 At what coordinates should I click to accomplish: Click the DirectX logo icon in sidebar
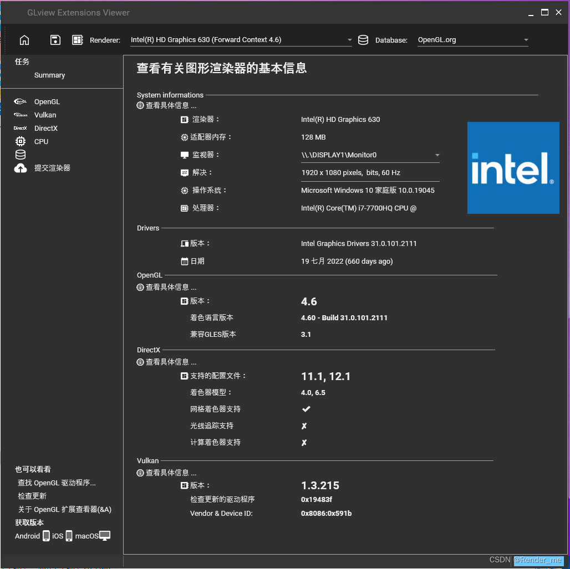(x=21, y=129)
